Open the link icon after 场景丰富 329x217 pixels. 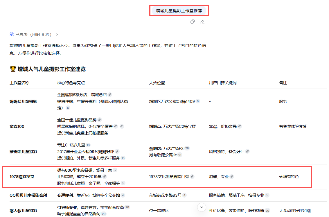point(115,170)
